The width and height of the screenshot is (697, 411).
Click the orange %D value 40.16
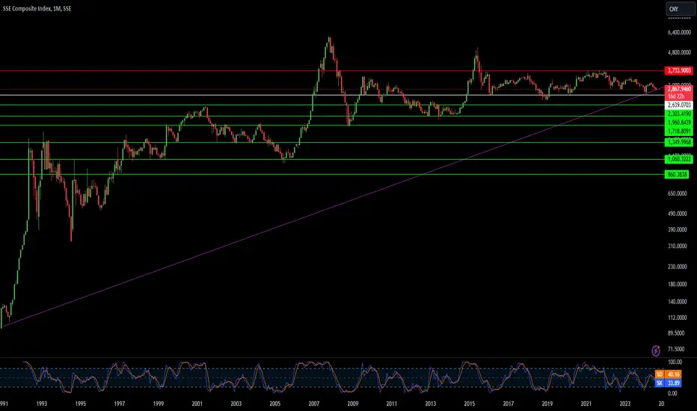coord(673,374)
